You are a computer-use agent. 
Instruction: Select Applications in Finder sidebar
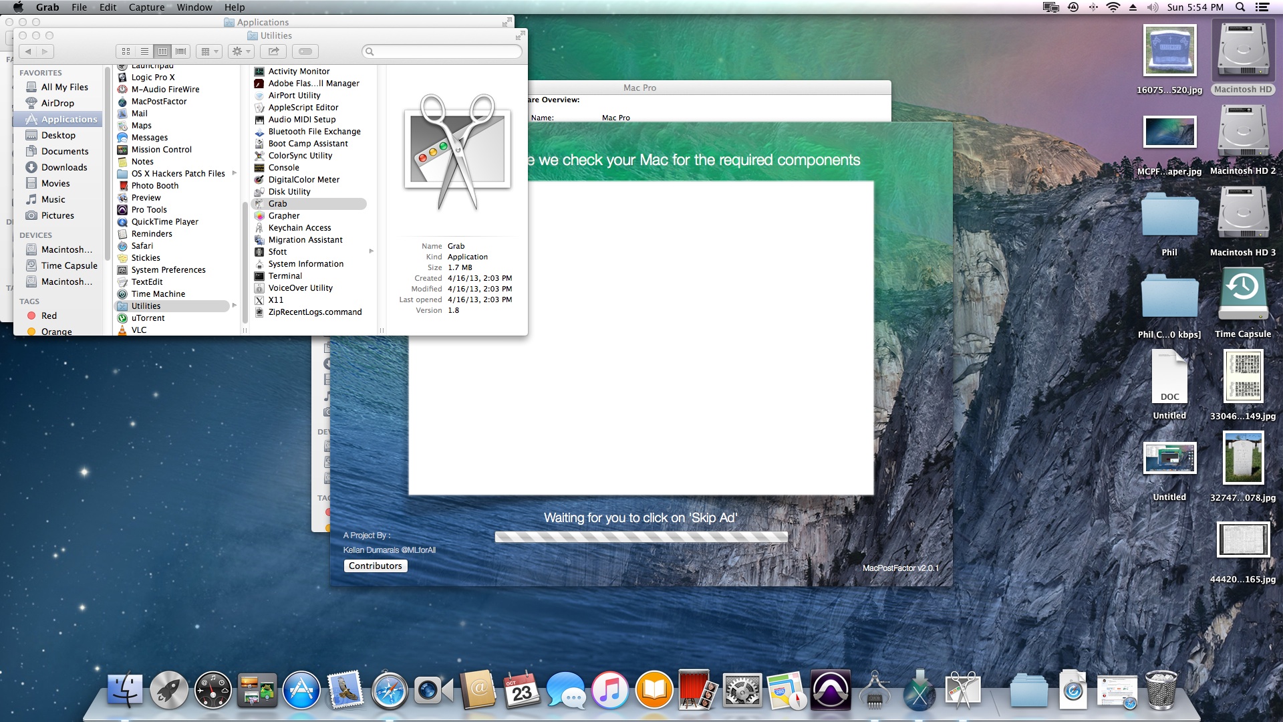(69, 119)
